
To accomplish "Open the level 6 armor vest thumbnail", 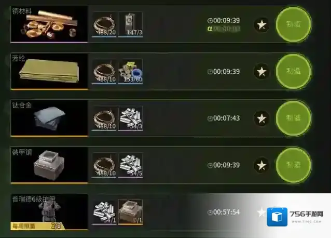I will pyautogui.click(x=49, y=212).
